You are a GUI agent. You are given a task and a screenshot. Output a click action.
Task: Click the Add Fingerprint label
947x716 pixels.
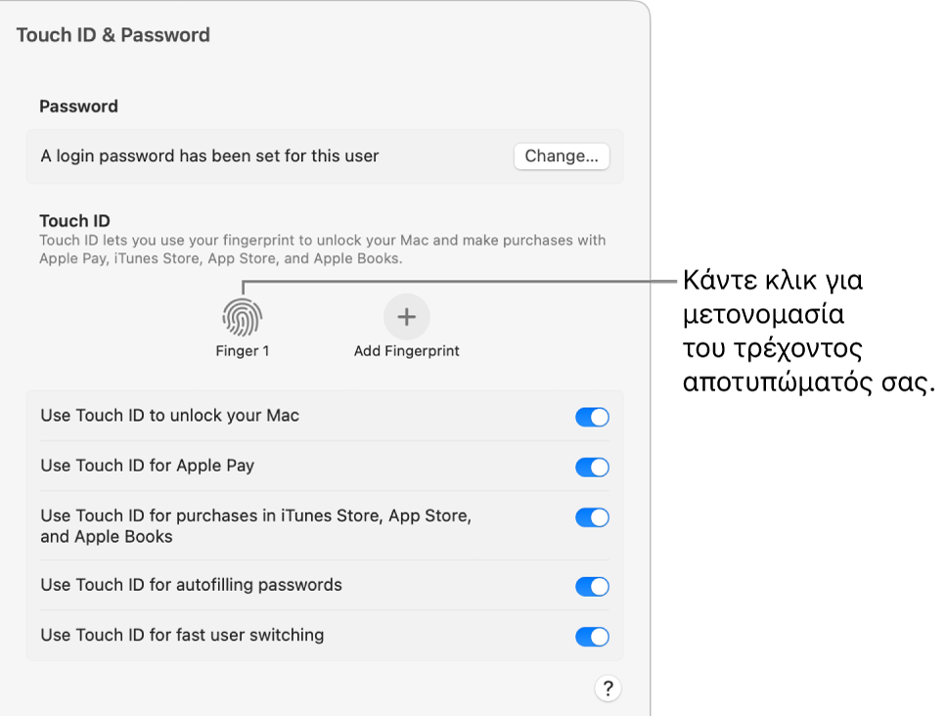click(406, 349)
